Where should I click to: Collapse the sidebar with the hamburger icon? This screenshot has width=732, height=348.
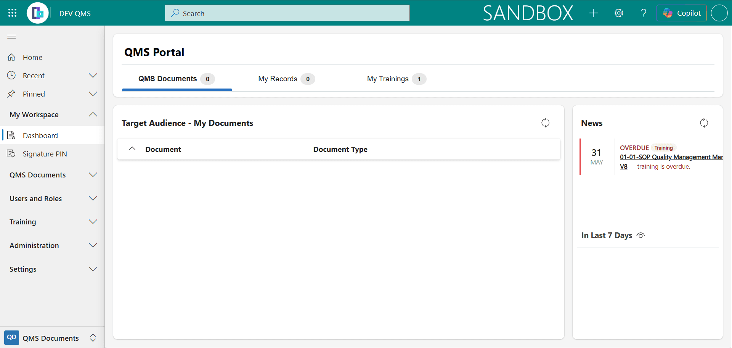coord(12,37)
